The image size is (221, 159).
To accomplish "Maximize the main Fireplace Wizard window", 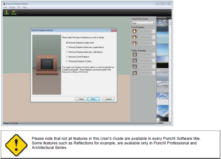I will pyautogui.click(x=163, y=4).
